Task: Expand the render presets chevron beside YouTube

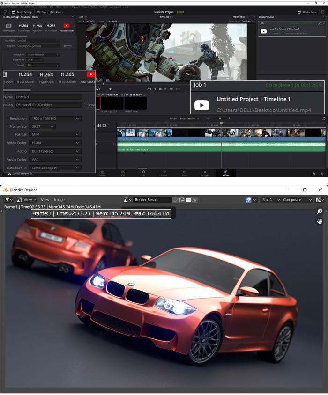Action: tap(74, 26)
